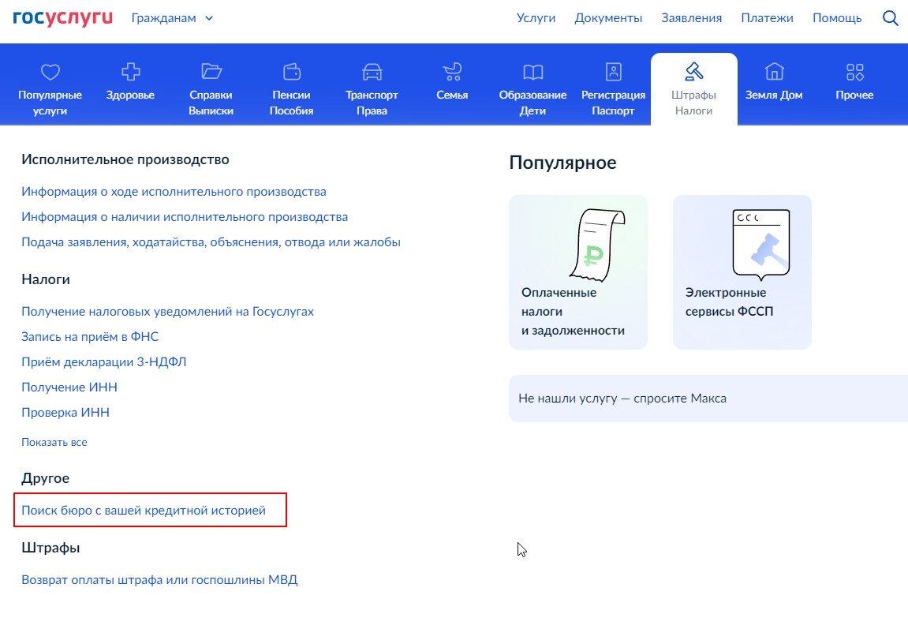The height and width of the screenshot is (629, 908).
Task: Open the Документы menu item
Action: pyautogui.click(x=608, y=18)
